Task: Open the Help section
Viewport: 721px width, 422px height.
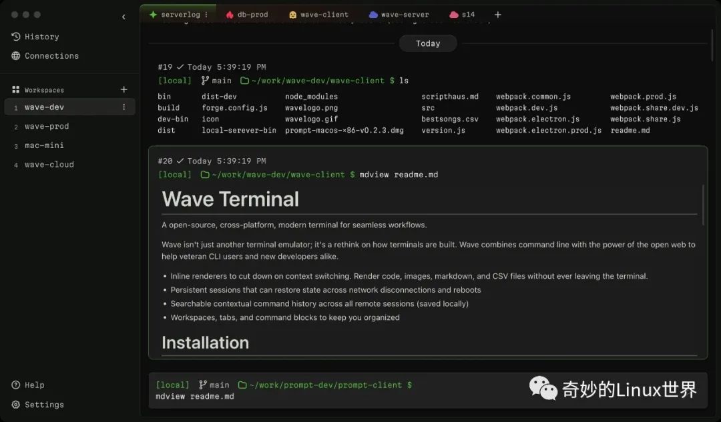Action: coord(28,385)
